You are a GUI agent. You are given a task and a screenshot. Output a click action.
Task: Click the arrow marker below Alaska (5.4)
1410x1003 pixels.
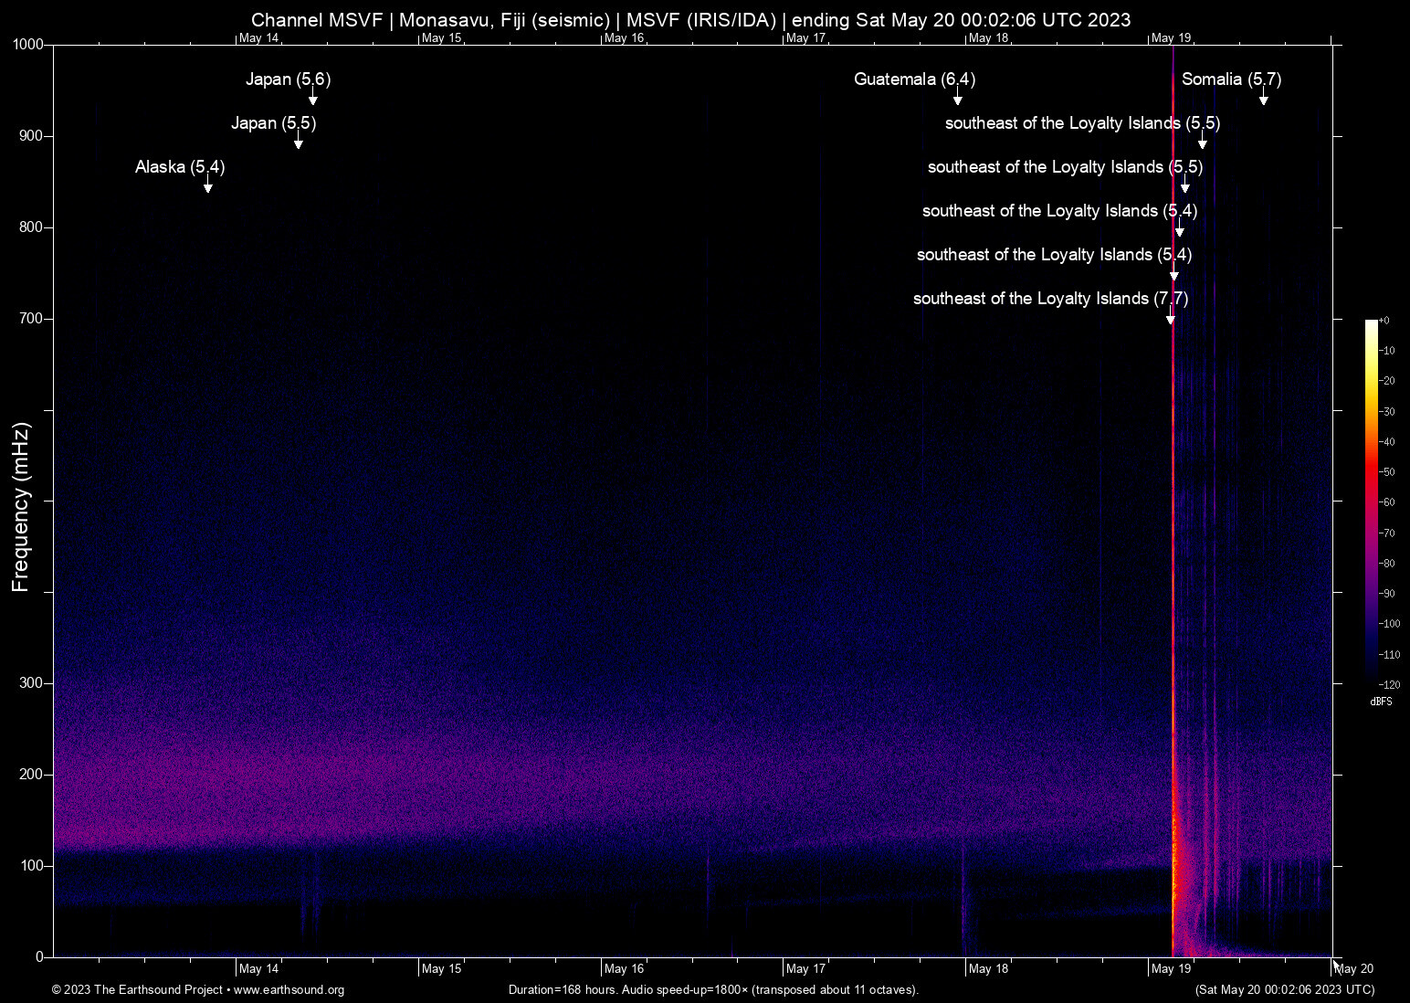click(x=208, y=186)
